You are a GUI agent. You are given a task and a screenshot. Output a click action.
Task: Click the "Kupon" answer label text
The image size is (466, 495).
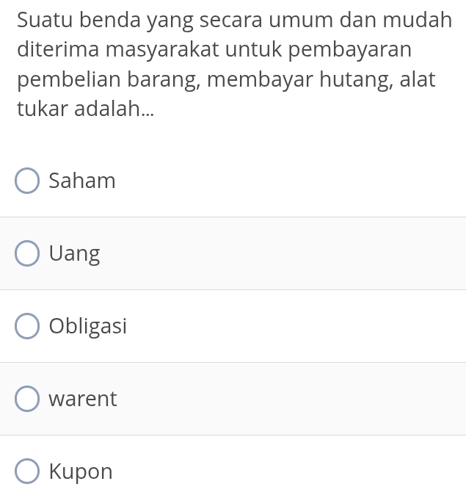click(81, 471)
